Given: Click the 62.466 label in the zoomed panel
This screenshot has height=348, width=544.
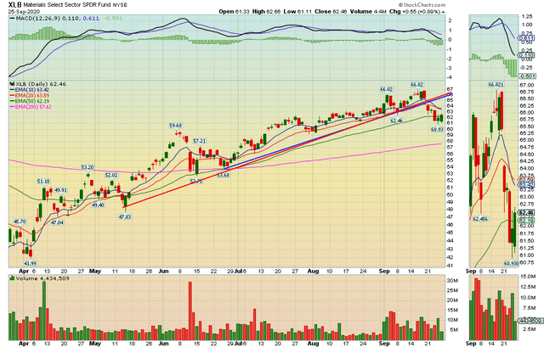Looking at the screenshot, I should pyautogui.click(x=481, y=219).
